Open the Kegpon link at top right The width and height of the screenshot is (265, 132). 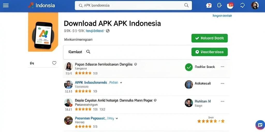[222, 16]
